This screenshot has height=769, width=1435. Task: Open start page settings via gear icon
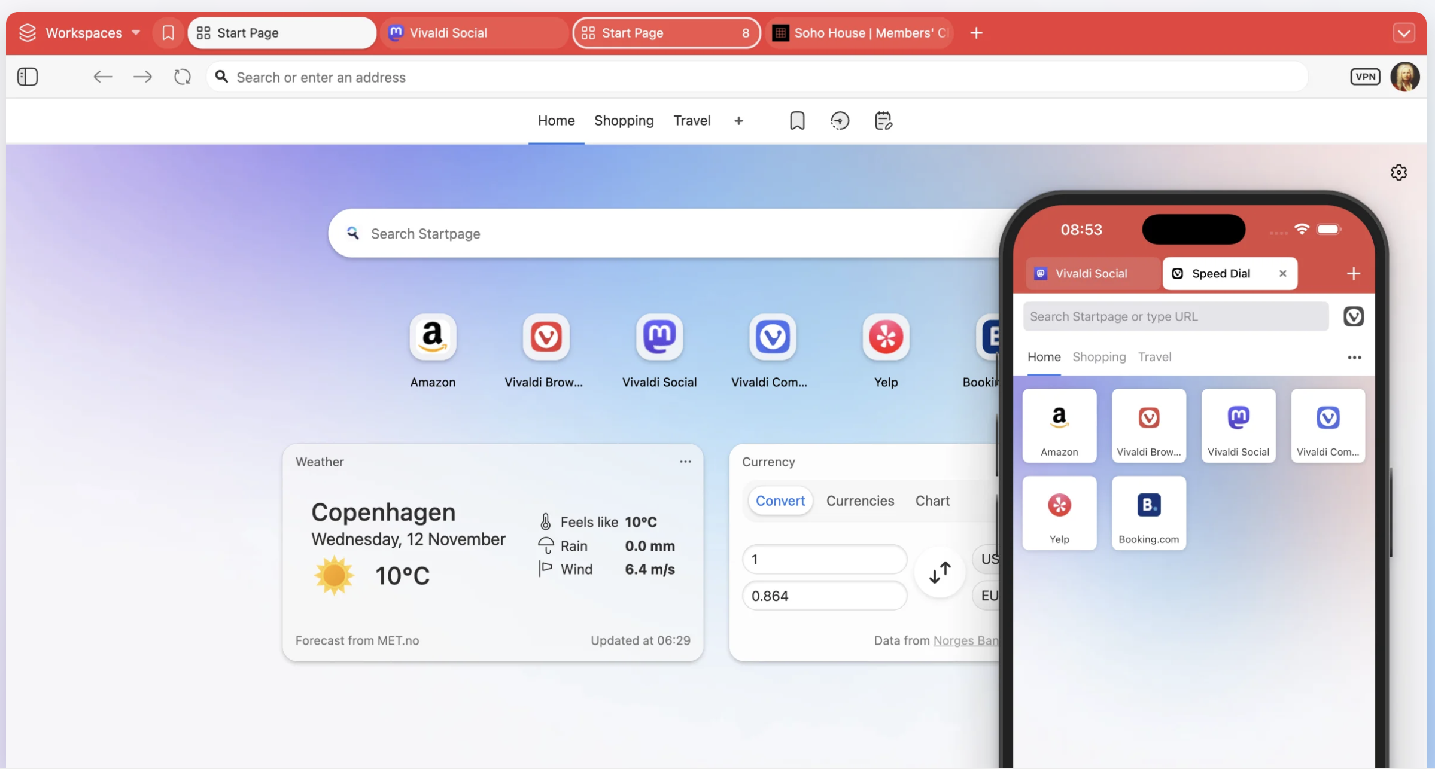click(x=1399, y=172)
